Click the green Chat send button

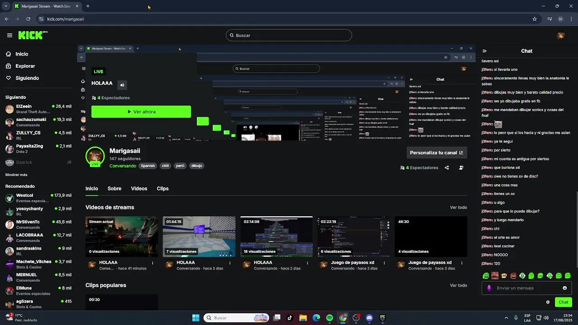[564, 302]
